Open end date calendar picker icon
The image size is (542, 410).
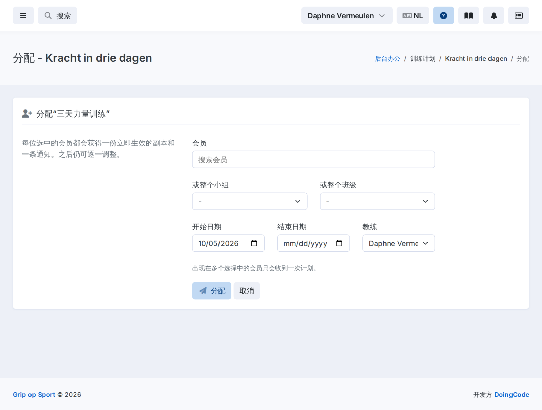click(339, 243)
